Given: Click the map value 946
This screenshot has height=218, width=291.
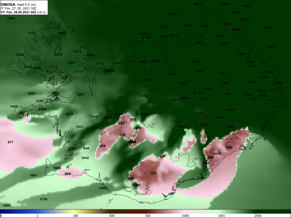Looking at the screenshot, I should 86,148.
